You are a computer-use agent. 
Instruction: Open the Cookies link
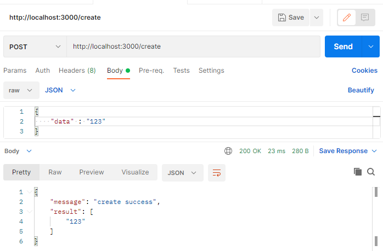pyautogui.click(x=364, y=71)
